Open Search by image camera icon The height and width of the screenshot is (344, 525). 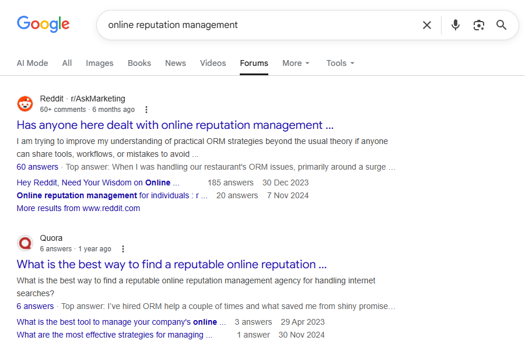pos(479,25)
